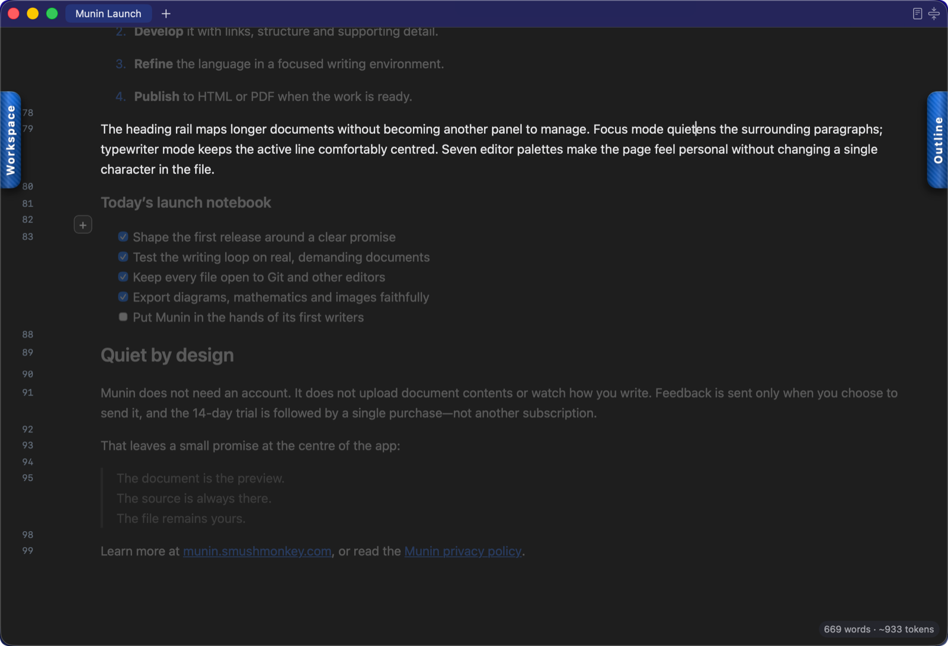Click the bold word 'Develop' in list
The width and height of the screenshot is (948, 646).
(158, 32)
